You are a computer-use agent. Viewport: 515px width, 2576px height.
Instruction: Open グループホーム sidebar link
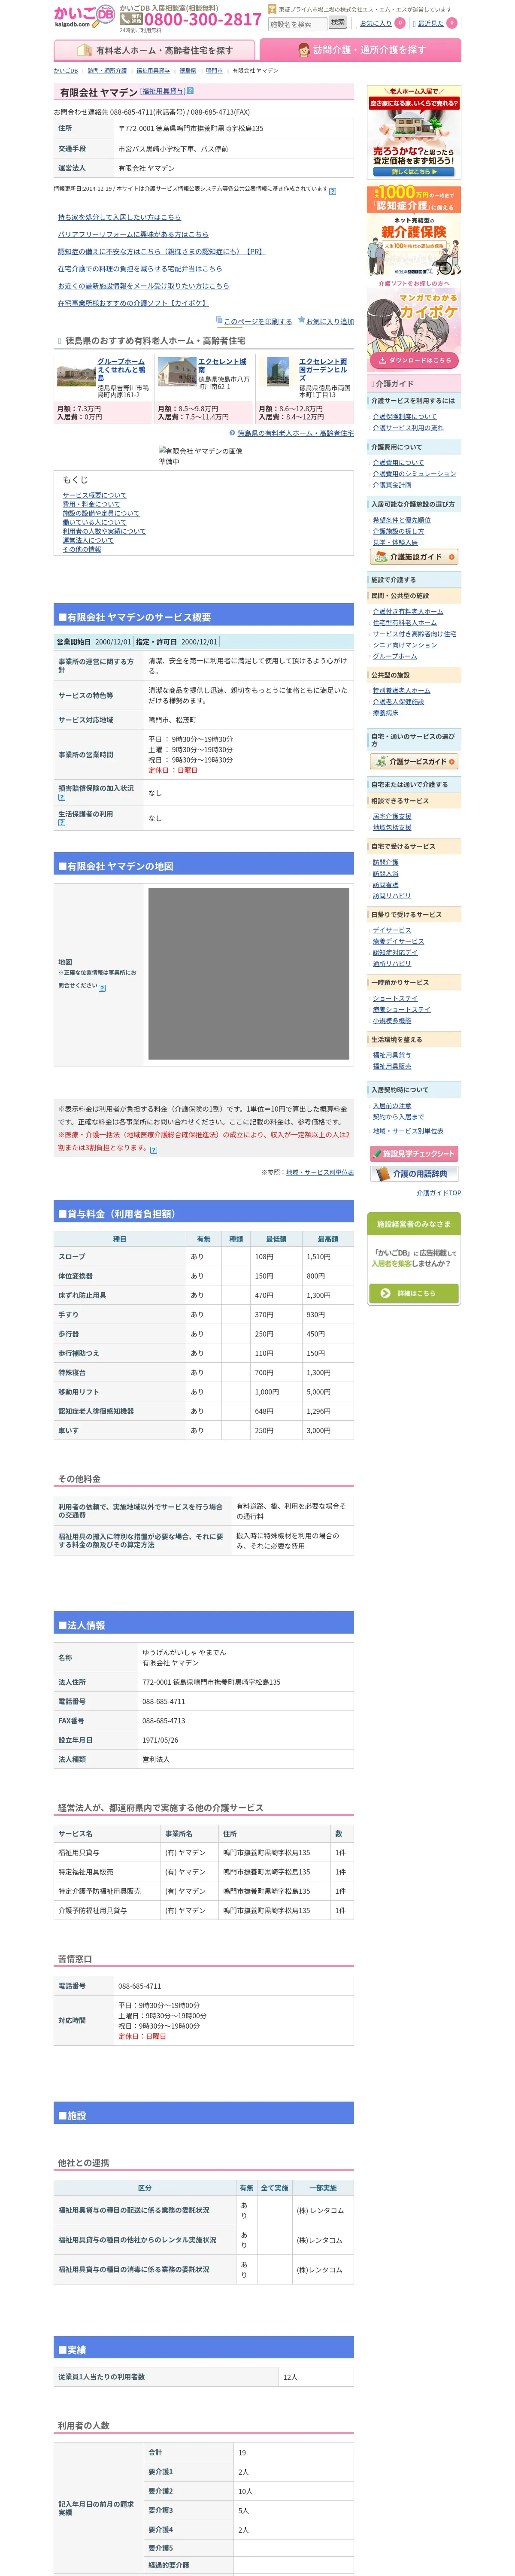click(395, 656)
